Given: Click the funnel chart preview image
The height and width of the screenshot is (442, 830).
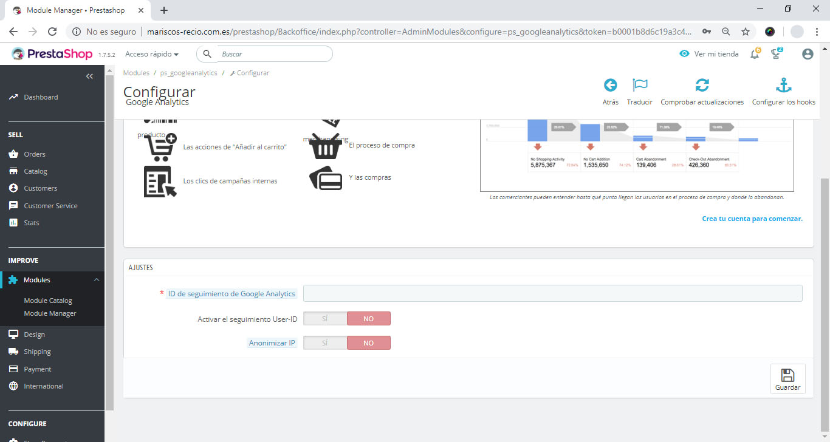Looking at the screenshot, I should (x=637, y=155).
